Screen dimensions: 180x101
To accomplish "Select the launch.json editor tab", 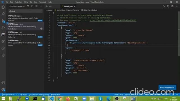I will pyautogui.click(x=68, y=6).
